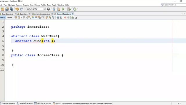
Task: Switch to AnnonyConcepts.java tab
Action: coord(42,14)
